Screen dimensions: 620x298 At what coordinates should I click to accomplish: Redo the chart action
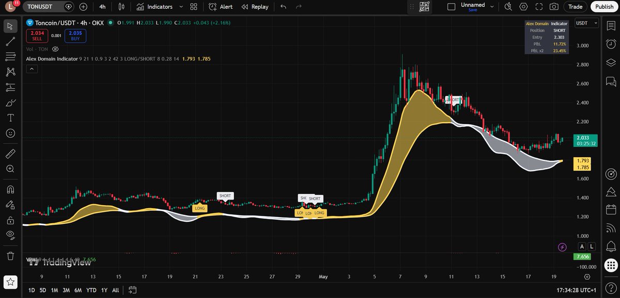(298, 7)
